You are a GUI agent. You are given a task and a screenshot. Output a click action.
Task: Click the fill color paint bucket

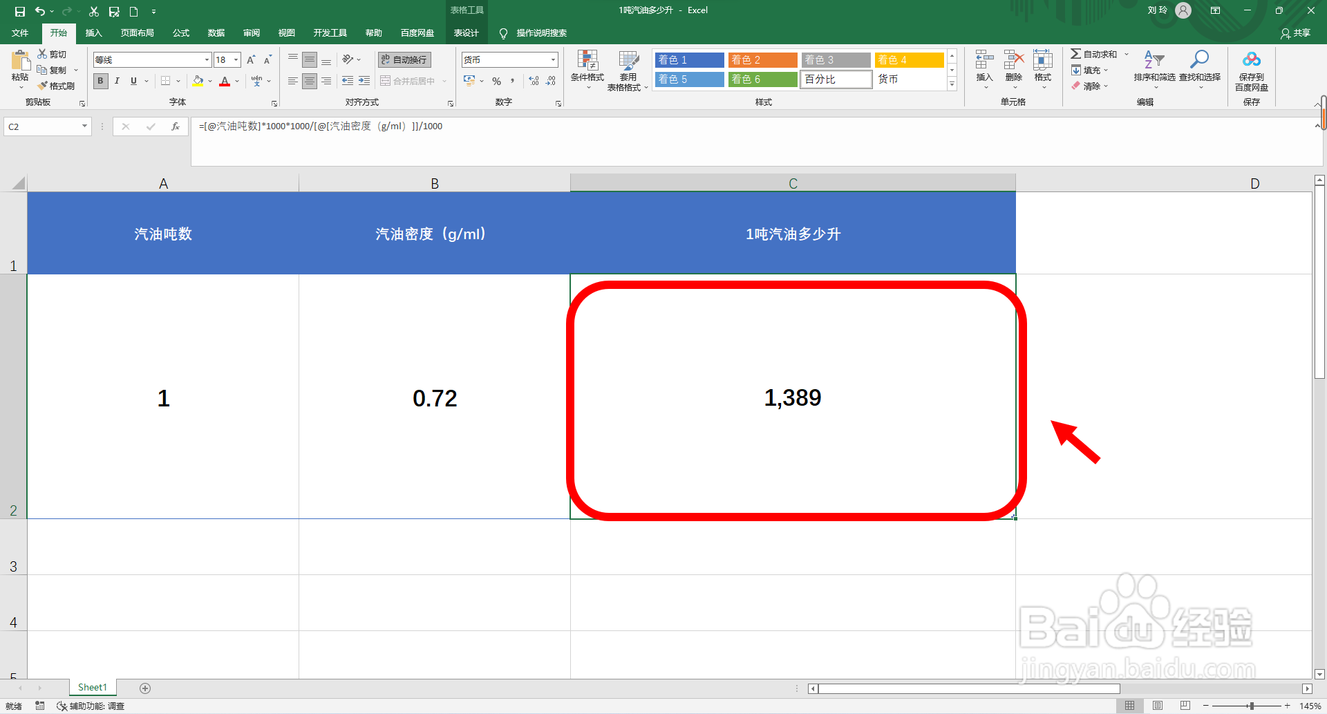(x=198, y=81)
